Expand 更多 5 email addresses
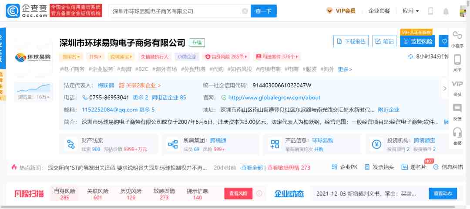This screenshot has height=209, width=470. (147, 110)
